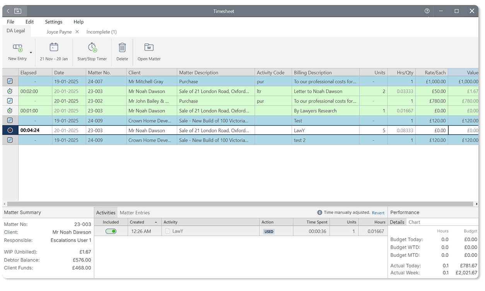Switch to the Matter Entries tab
This screenshot has height=291, width=485.
pos(135,212)
